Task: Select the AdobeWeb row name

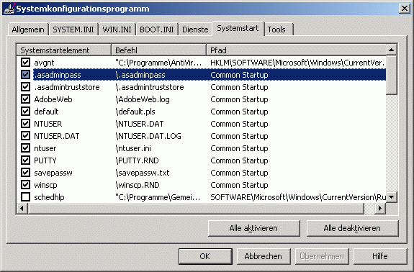Action: pyautogui.click(x=53, y=99)
